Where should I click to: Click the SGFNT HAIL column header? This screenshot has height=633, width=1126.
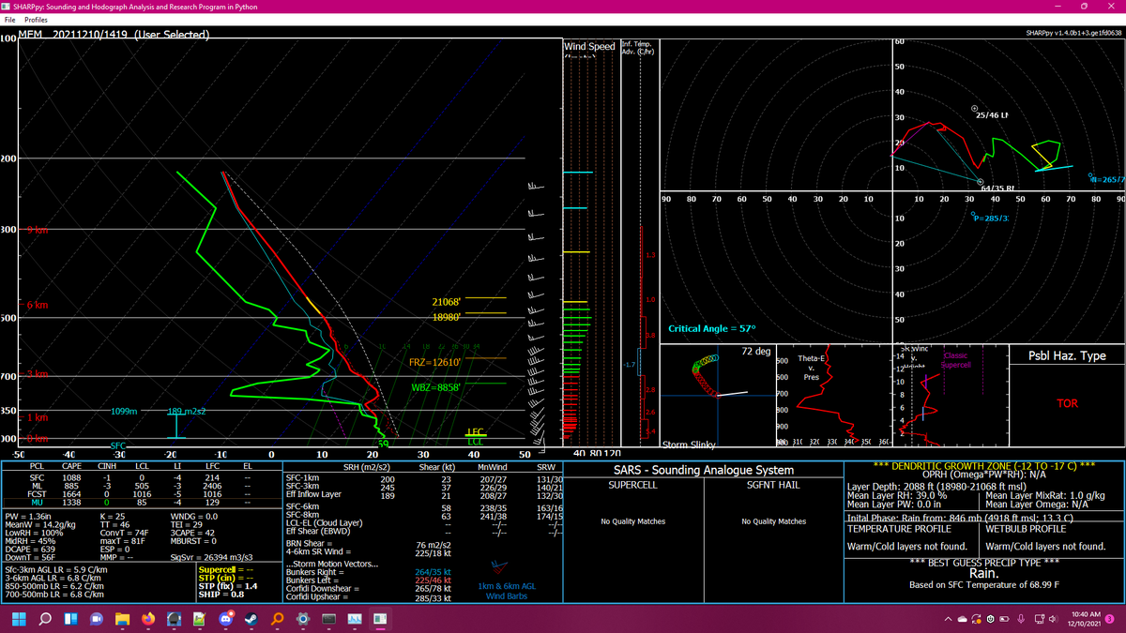tap(773, 485)
